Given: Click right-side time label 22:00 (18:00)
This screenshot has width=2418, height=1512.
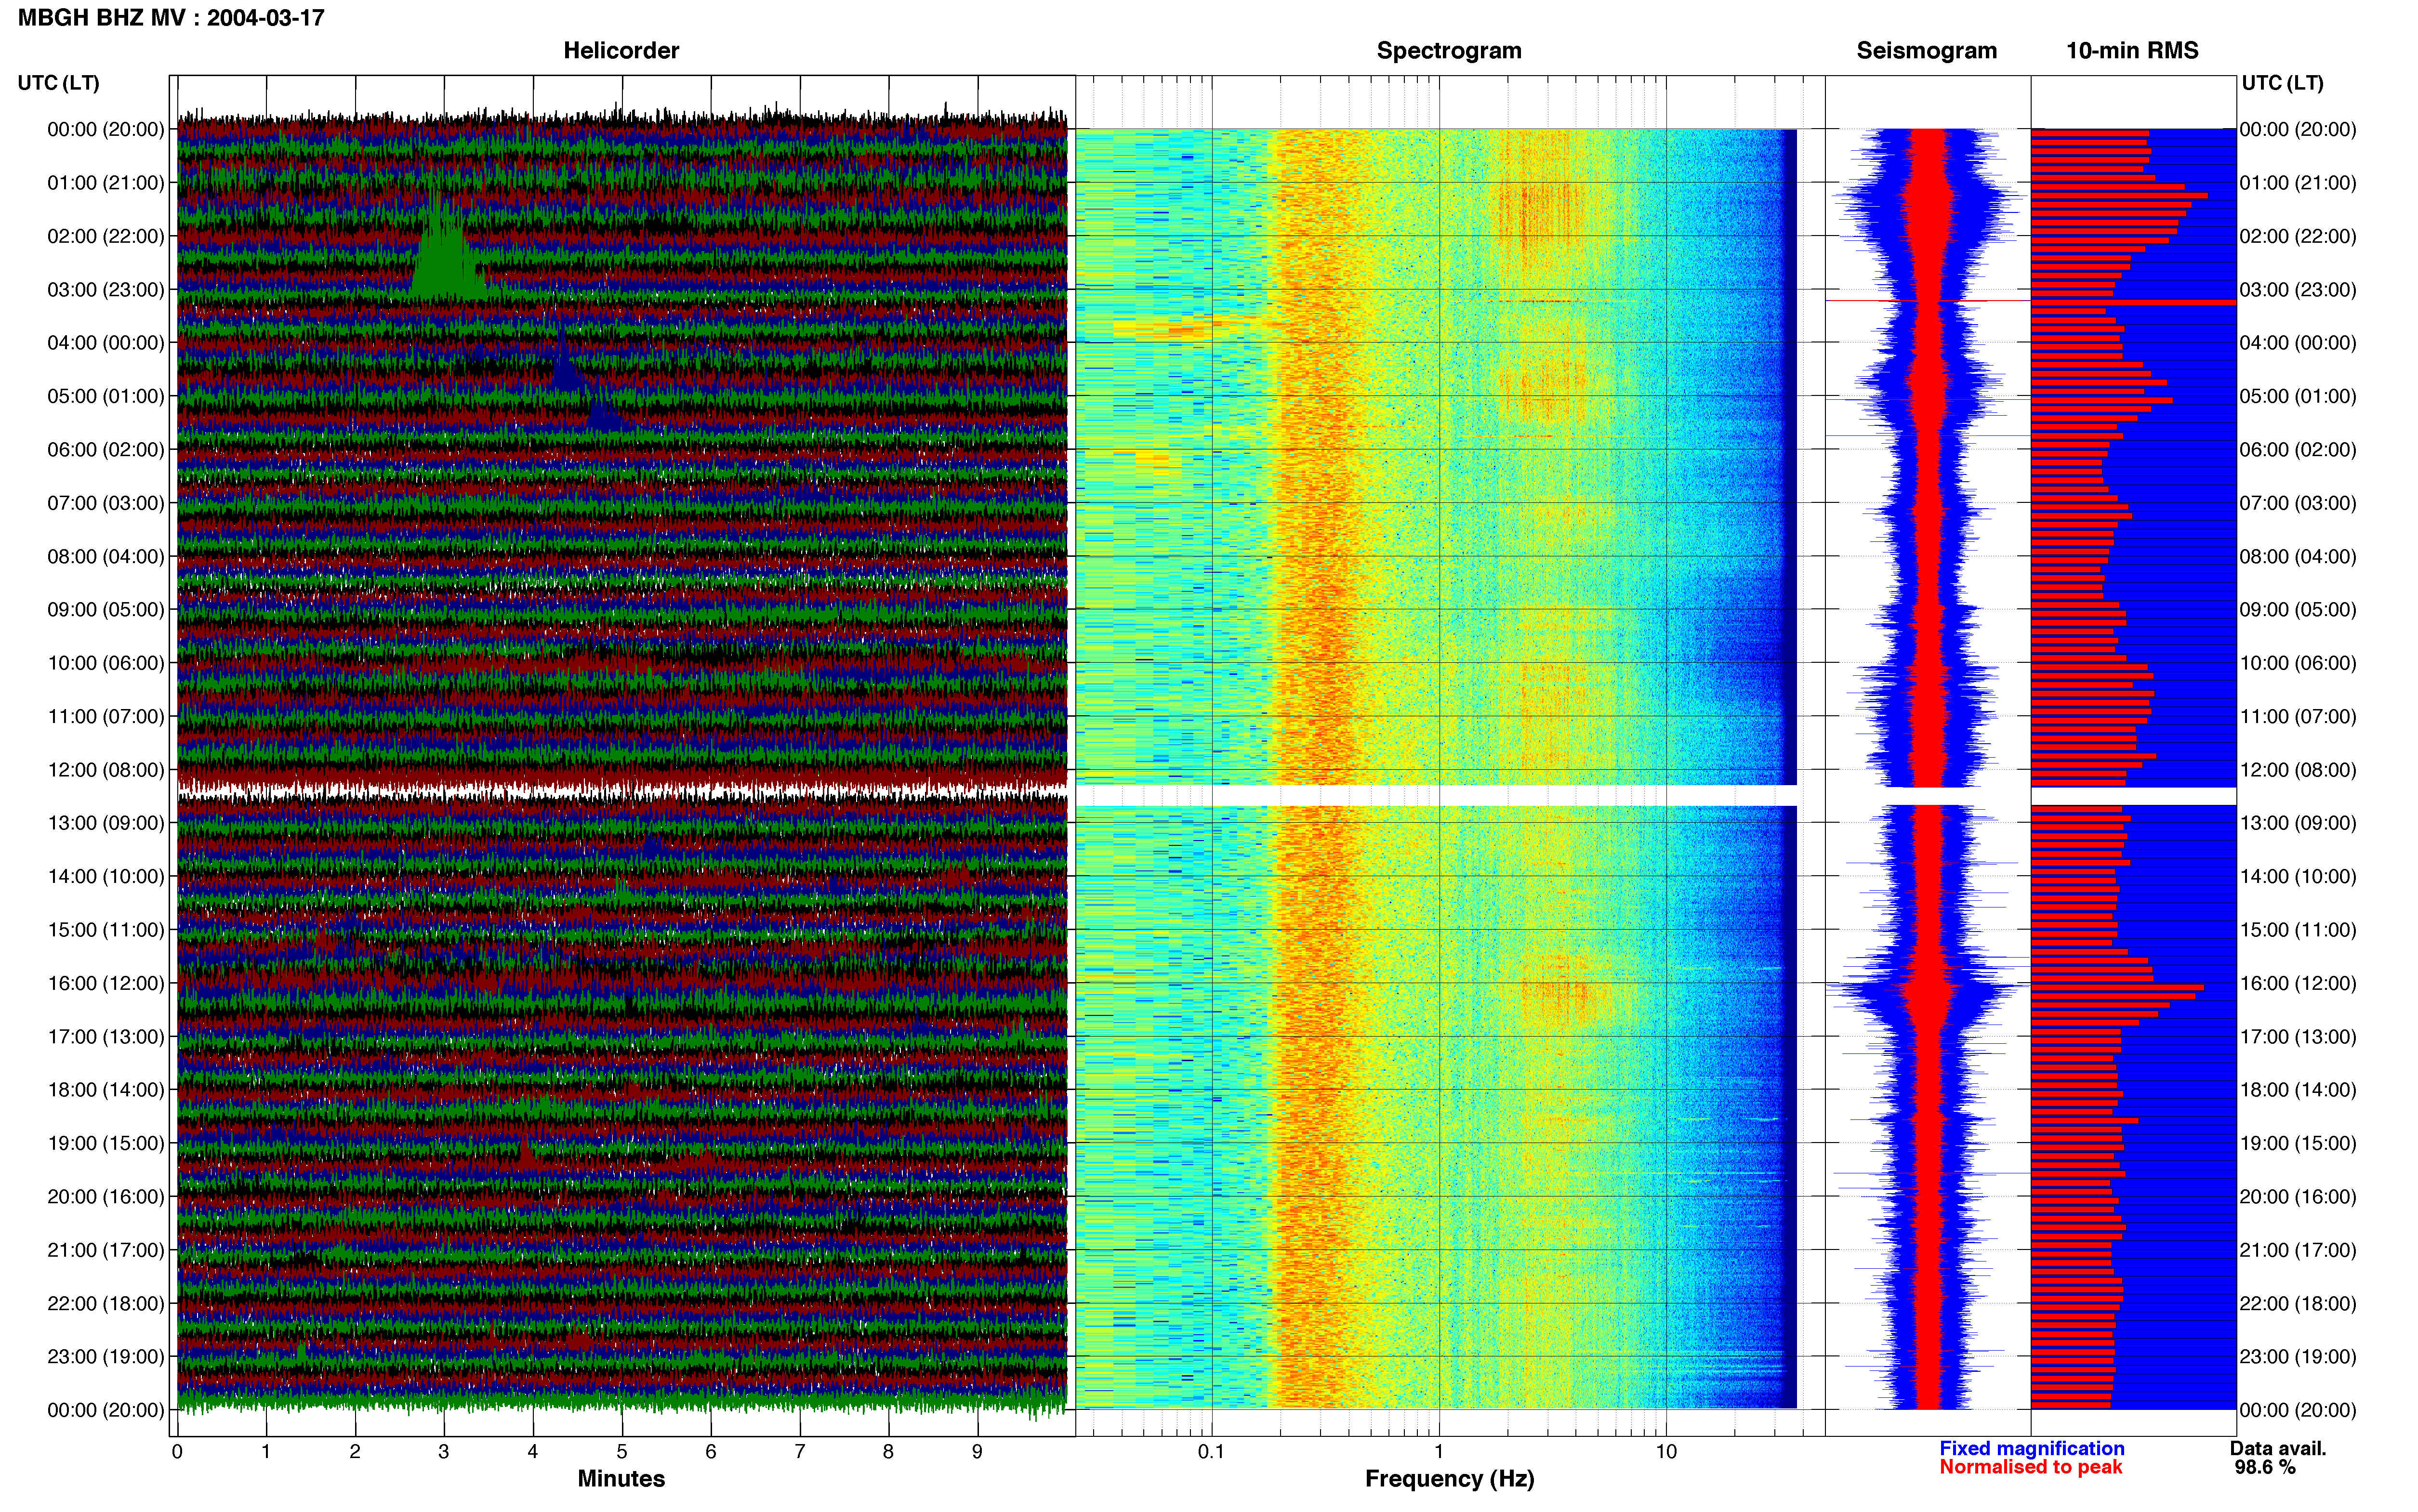Looking at the screenshot, I should point(2298,1304).
